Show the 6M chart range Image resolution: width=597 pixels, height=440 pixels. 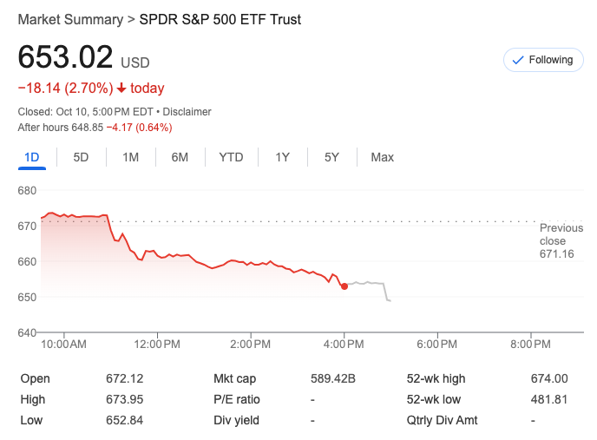coord(180,157)
